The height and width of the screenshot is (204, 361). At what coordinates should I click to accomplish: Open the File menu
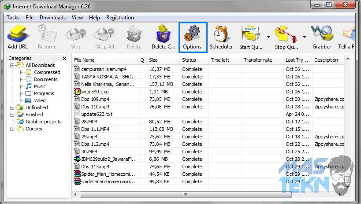click(30, 18)
